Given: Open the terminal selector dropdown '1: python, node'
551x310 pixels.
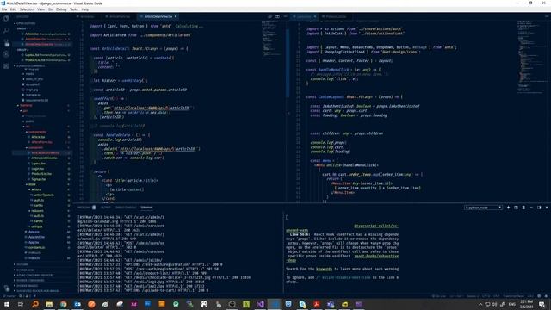Looking at the screenshot, I should point(483,208).
